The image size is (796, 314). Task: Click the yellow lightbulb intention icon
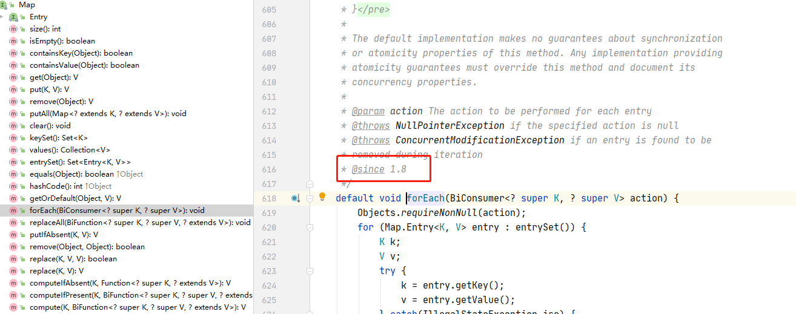[x=322, y=197]
